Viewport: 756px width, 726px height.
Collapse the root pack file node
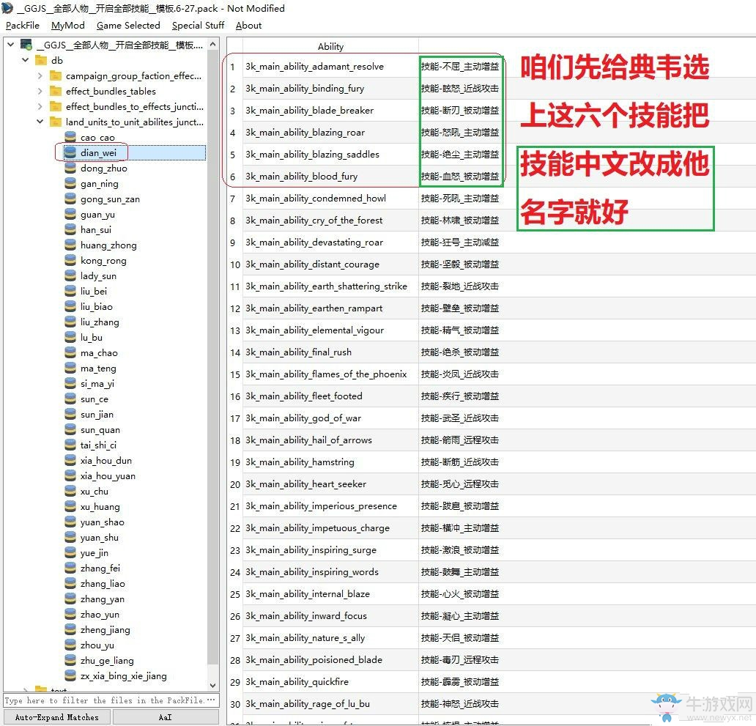point(10,45)
